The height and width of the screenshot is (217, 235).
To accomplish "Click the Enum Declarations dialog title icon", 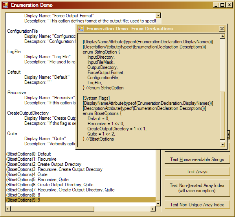I will (x=81, y=29).
